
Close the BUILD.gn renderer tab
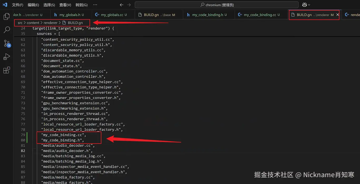pos(338,15)
